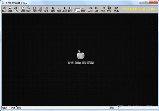Go to next page (后页)
Screen dimensions: 159x111
(65, 9)
